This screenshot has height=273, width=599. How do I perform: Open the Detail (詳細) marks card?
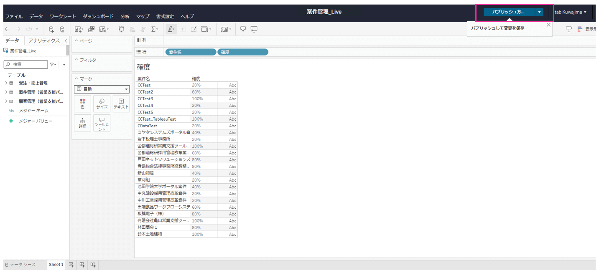[x=82, y=123]
